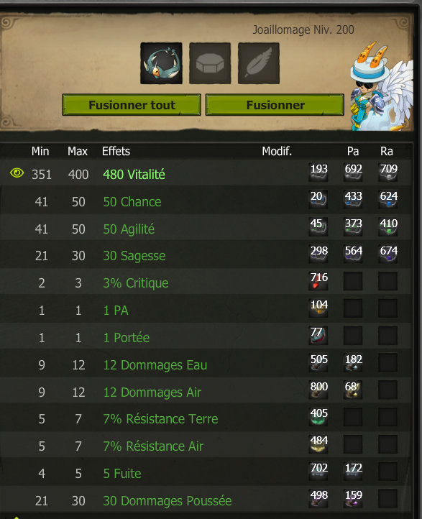This screenshot has width=422, height=519.
Task: Click the 800 Dommages Air rune
Action: (x=318, y=390)
